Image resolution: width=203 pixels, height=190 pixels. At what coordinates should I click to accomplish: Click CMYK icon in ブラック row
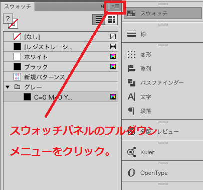pyautogui.click(x=113, y=67)
